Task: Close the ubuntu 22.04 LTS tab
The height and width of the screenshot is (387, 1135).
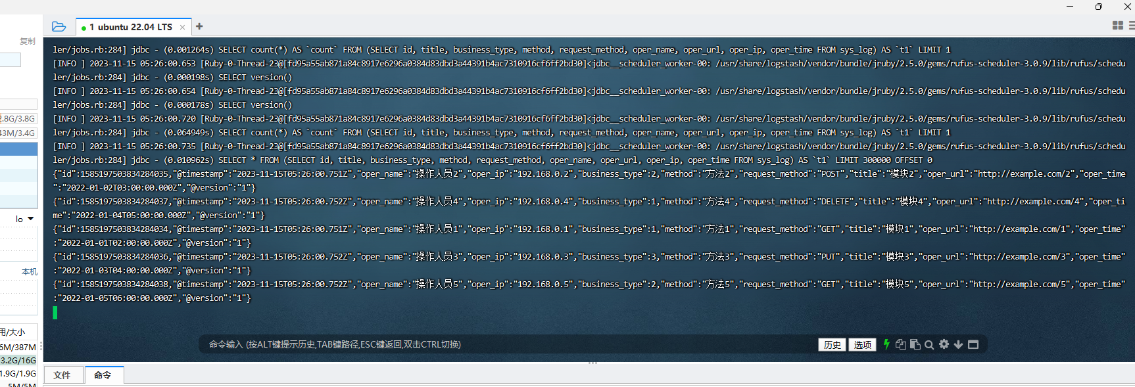Action: point(182,27)
